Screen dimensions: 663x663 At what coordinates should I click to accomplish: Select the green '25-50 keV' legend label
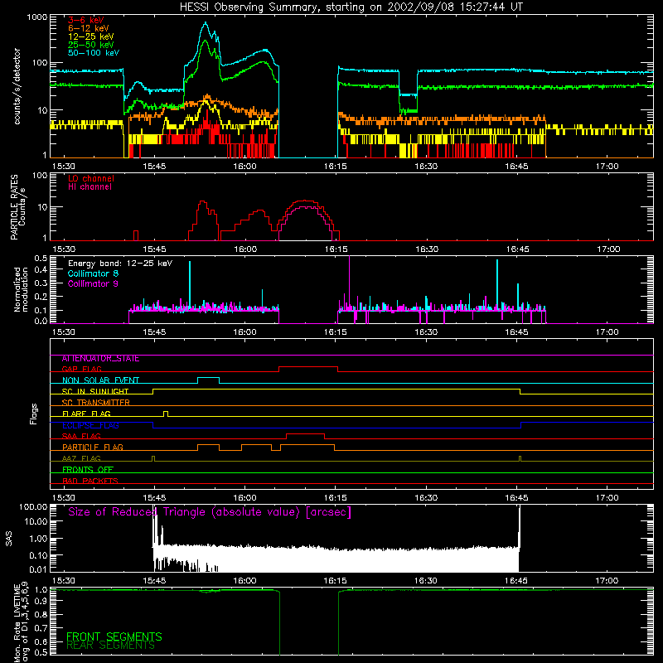pyautogui.click(x=91, y=45)
